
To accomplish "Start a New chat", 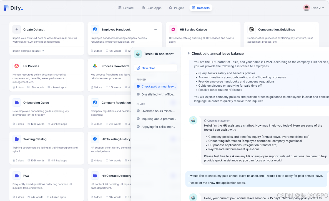I will [x=156, y=68].
